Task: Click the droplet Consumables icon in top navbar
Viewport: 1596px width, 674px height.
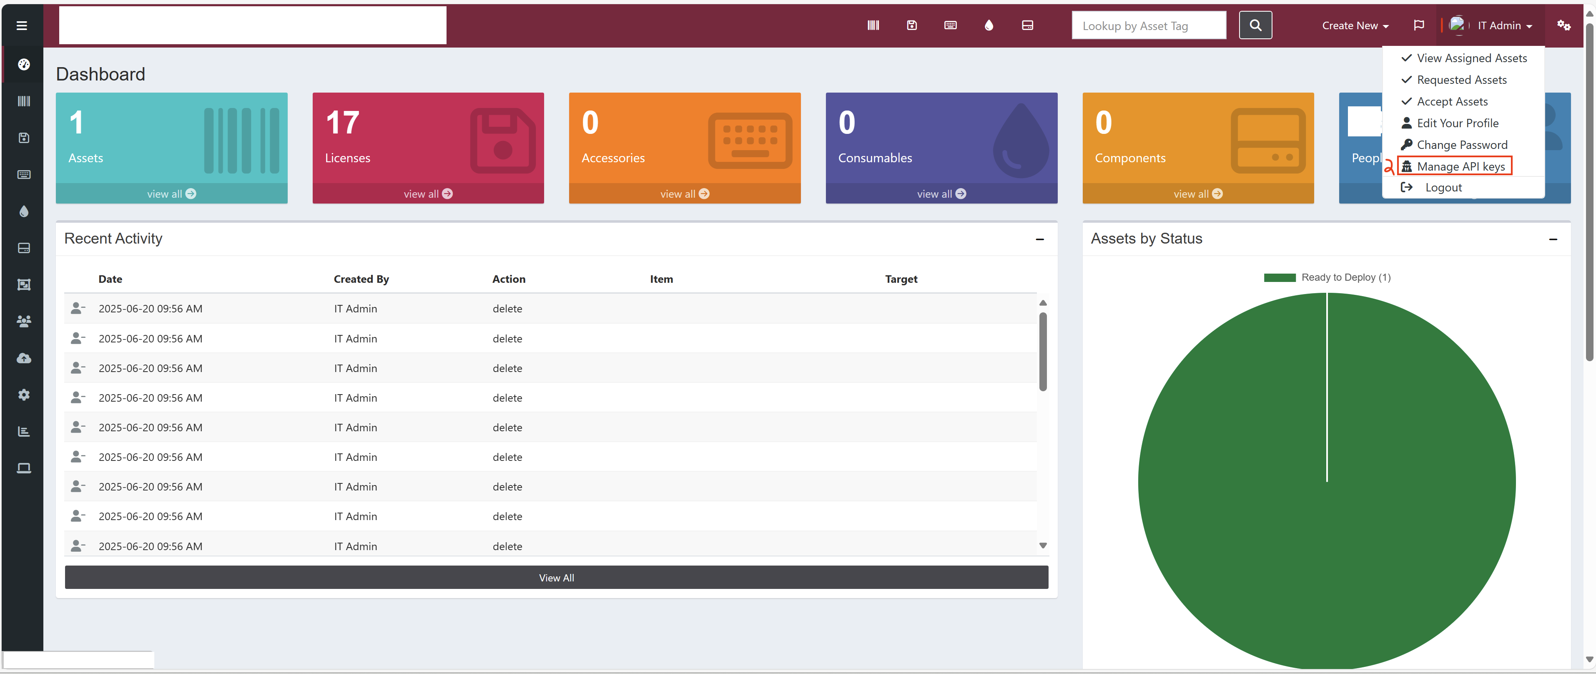Action: click(988, 25)
